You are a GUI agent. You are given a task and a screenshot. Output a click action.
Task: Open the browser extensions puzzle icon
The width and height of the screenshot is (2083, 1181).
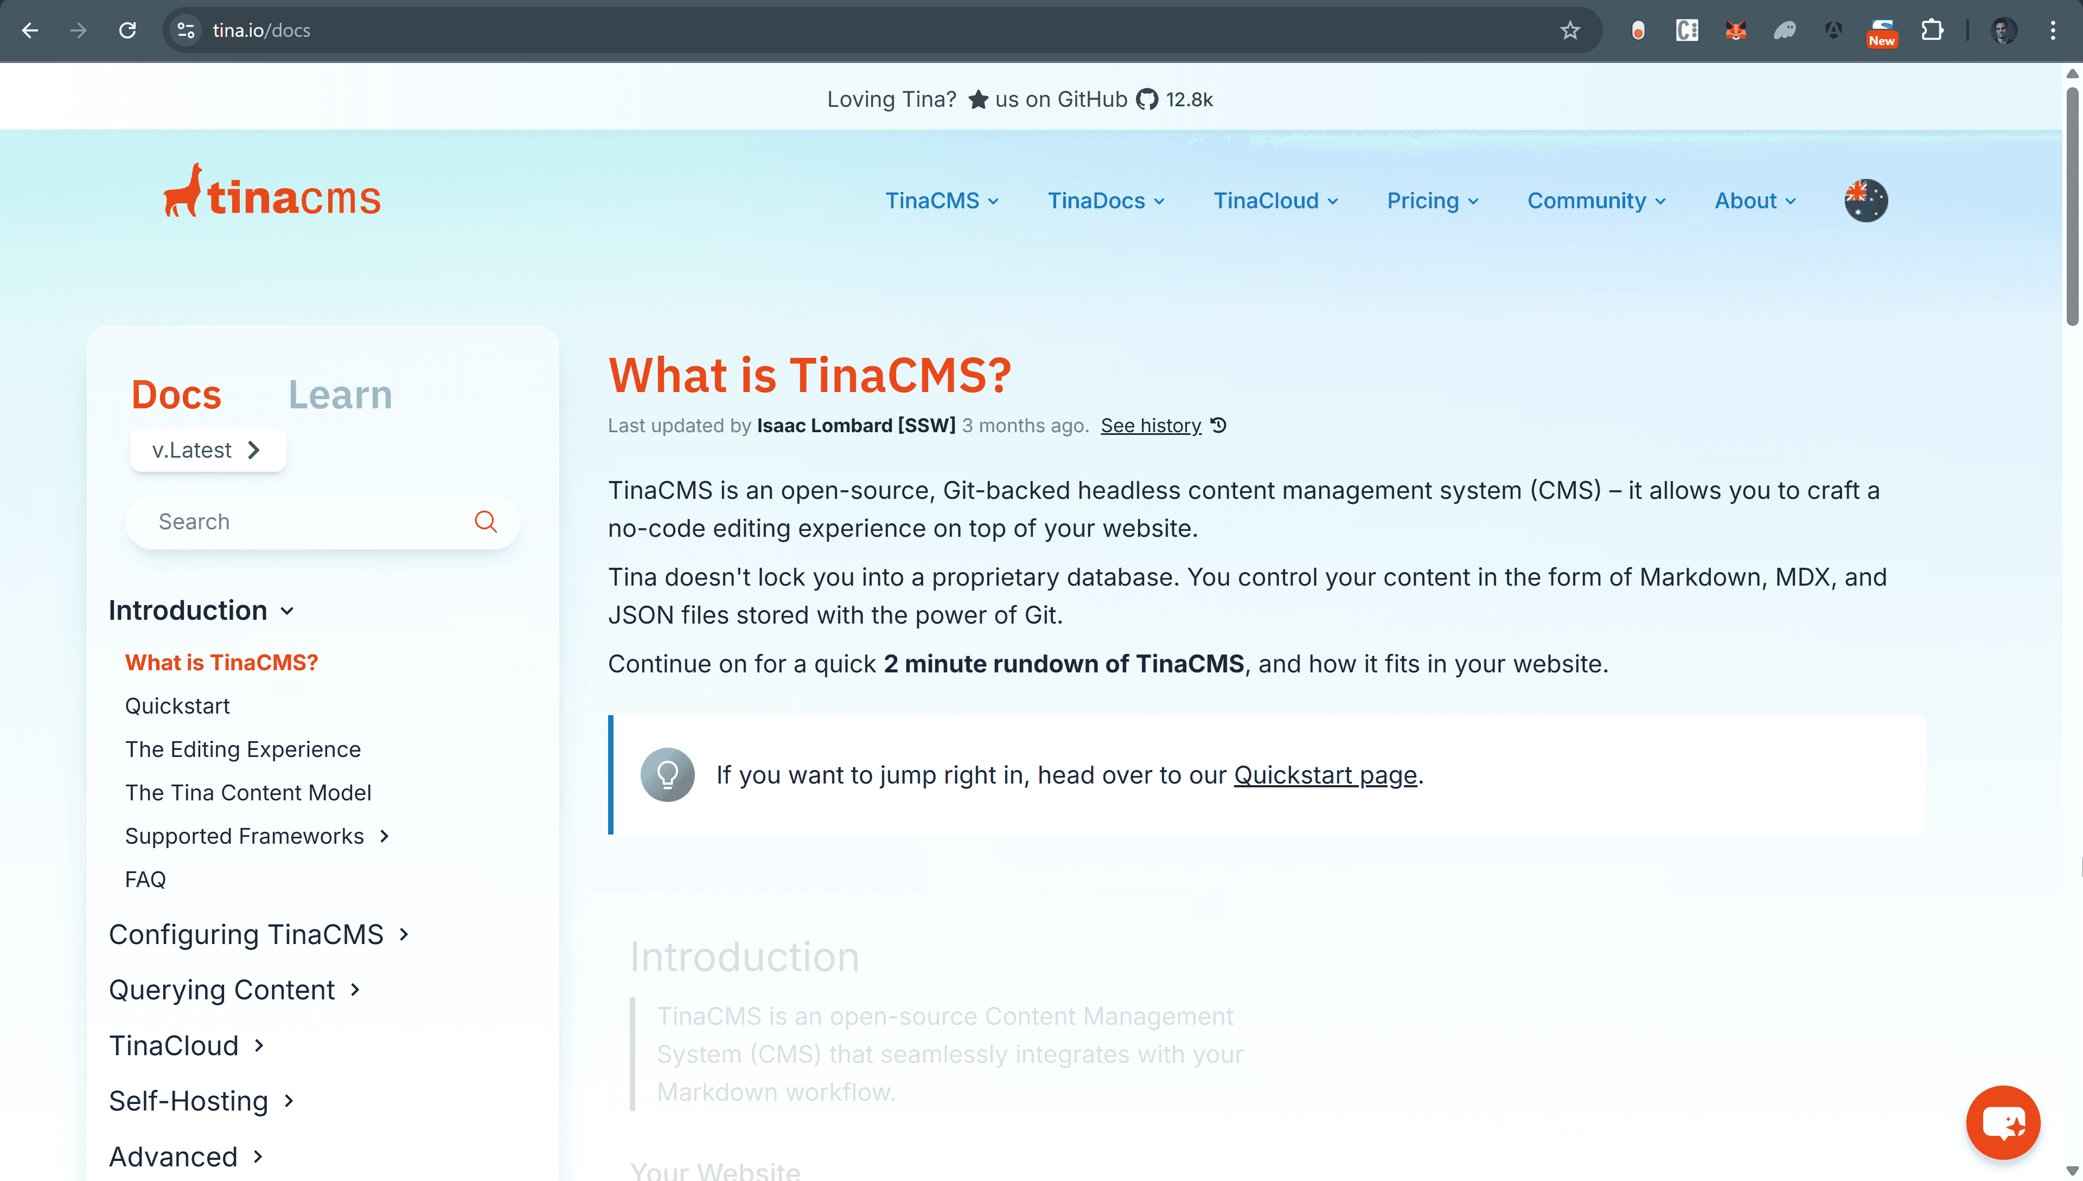(1932, 31)
